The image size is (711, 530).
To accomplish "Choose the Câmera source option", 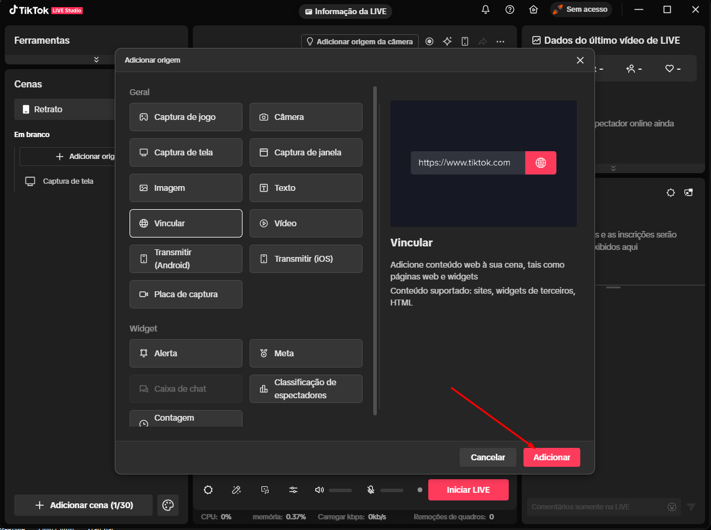I will click(306, 117).
